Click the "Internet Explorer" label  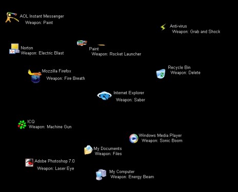[129, 93]
